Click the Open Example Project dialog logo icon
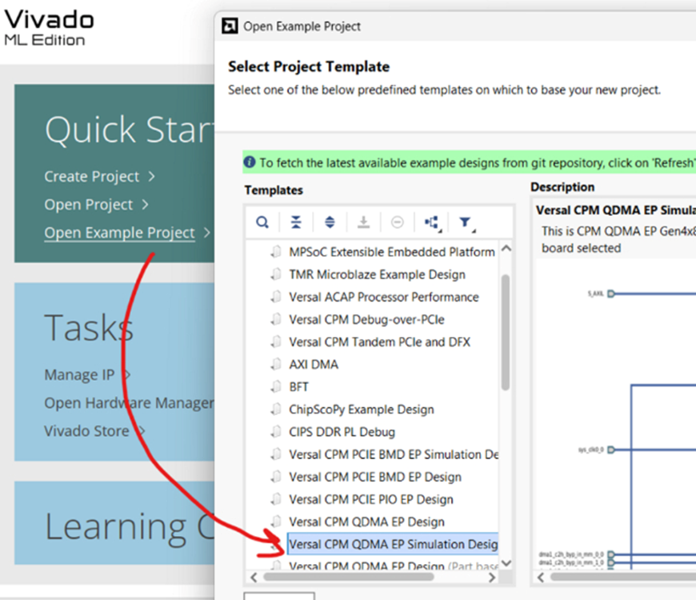 tap(230, 26)
